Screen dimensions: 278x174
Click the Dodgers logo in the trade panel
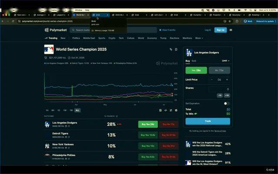189,53
